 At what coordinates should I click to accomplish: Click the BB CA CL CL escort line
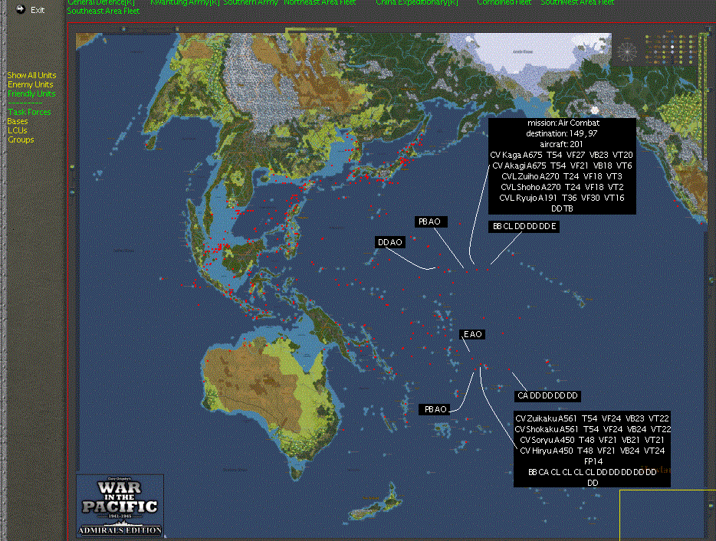tap(593, 473)
